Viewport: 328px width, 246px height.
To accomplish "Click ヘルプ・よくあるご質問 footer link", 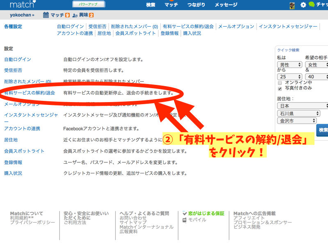I will pos(144,213).
